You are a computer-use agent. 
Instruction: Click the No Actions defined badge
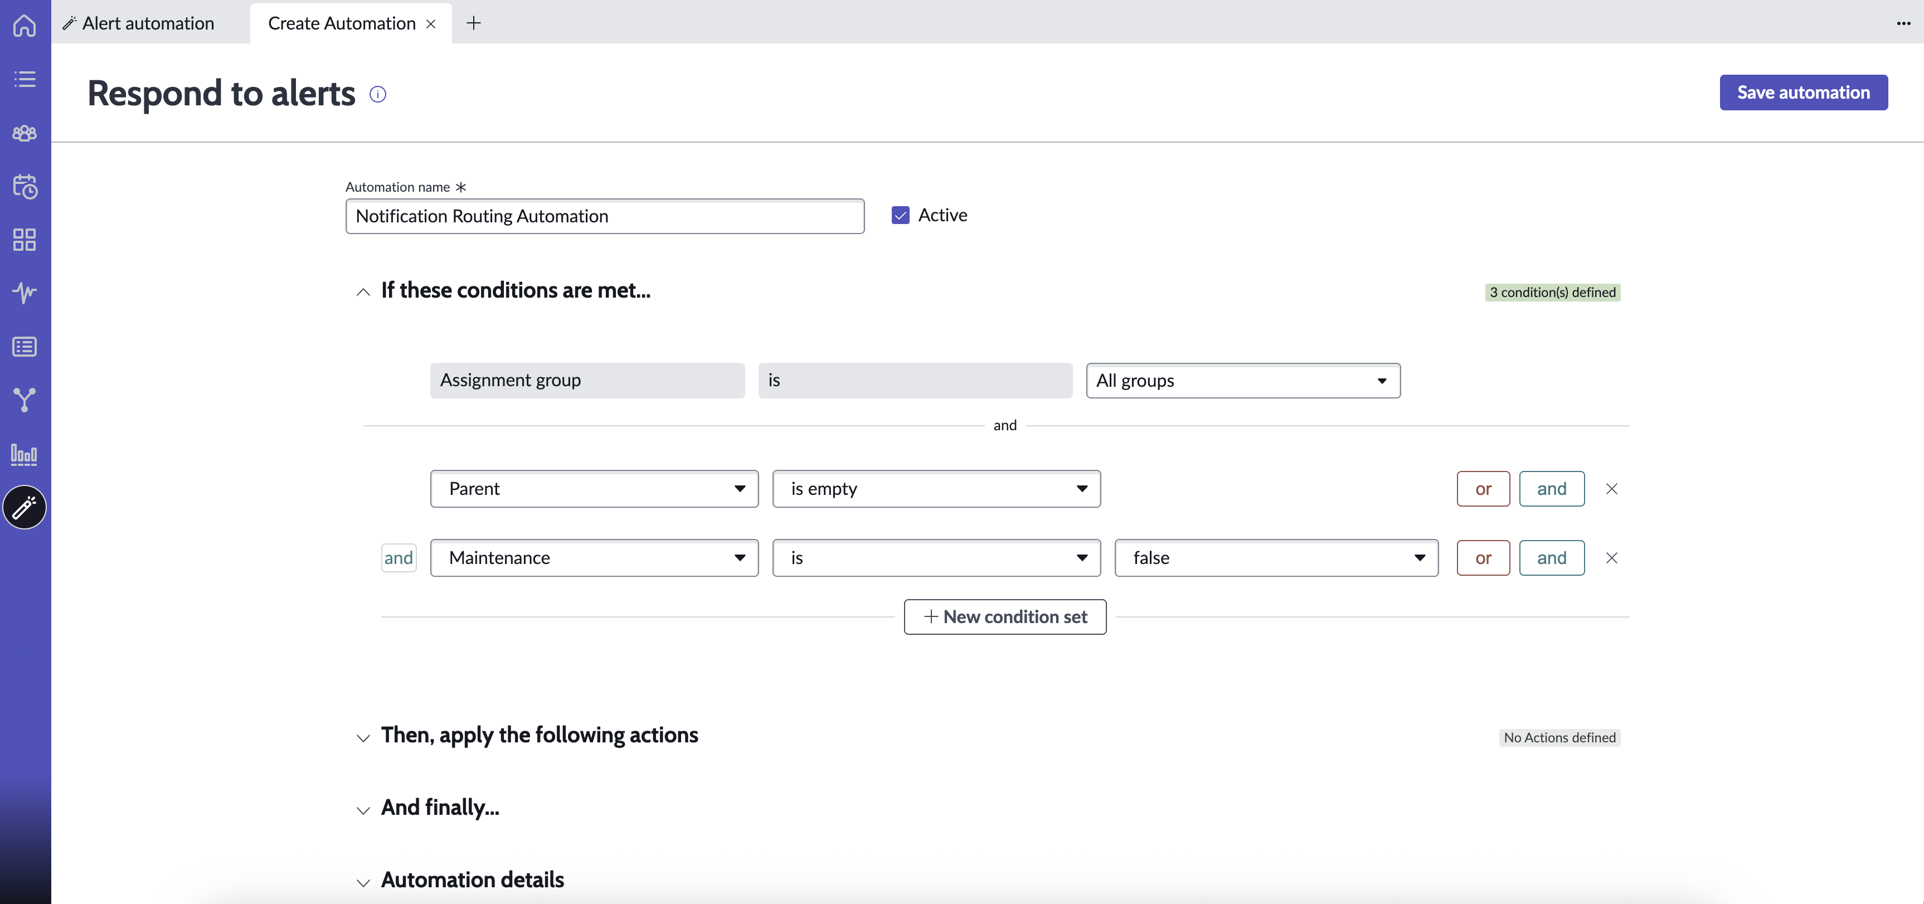(1559, 737)
